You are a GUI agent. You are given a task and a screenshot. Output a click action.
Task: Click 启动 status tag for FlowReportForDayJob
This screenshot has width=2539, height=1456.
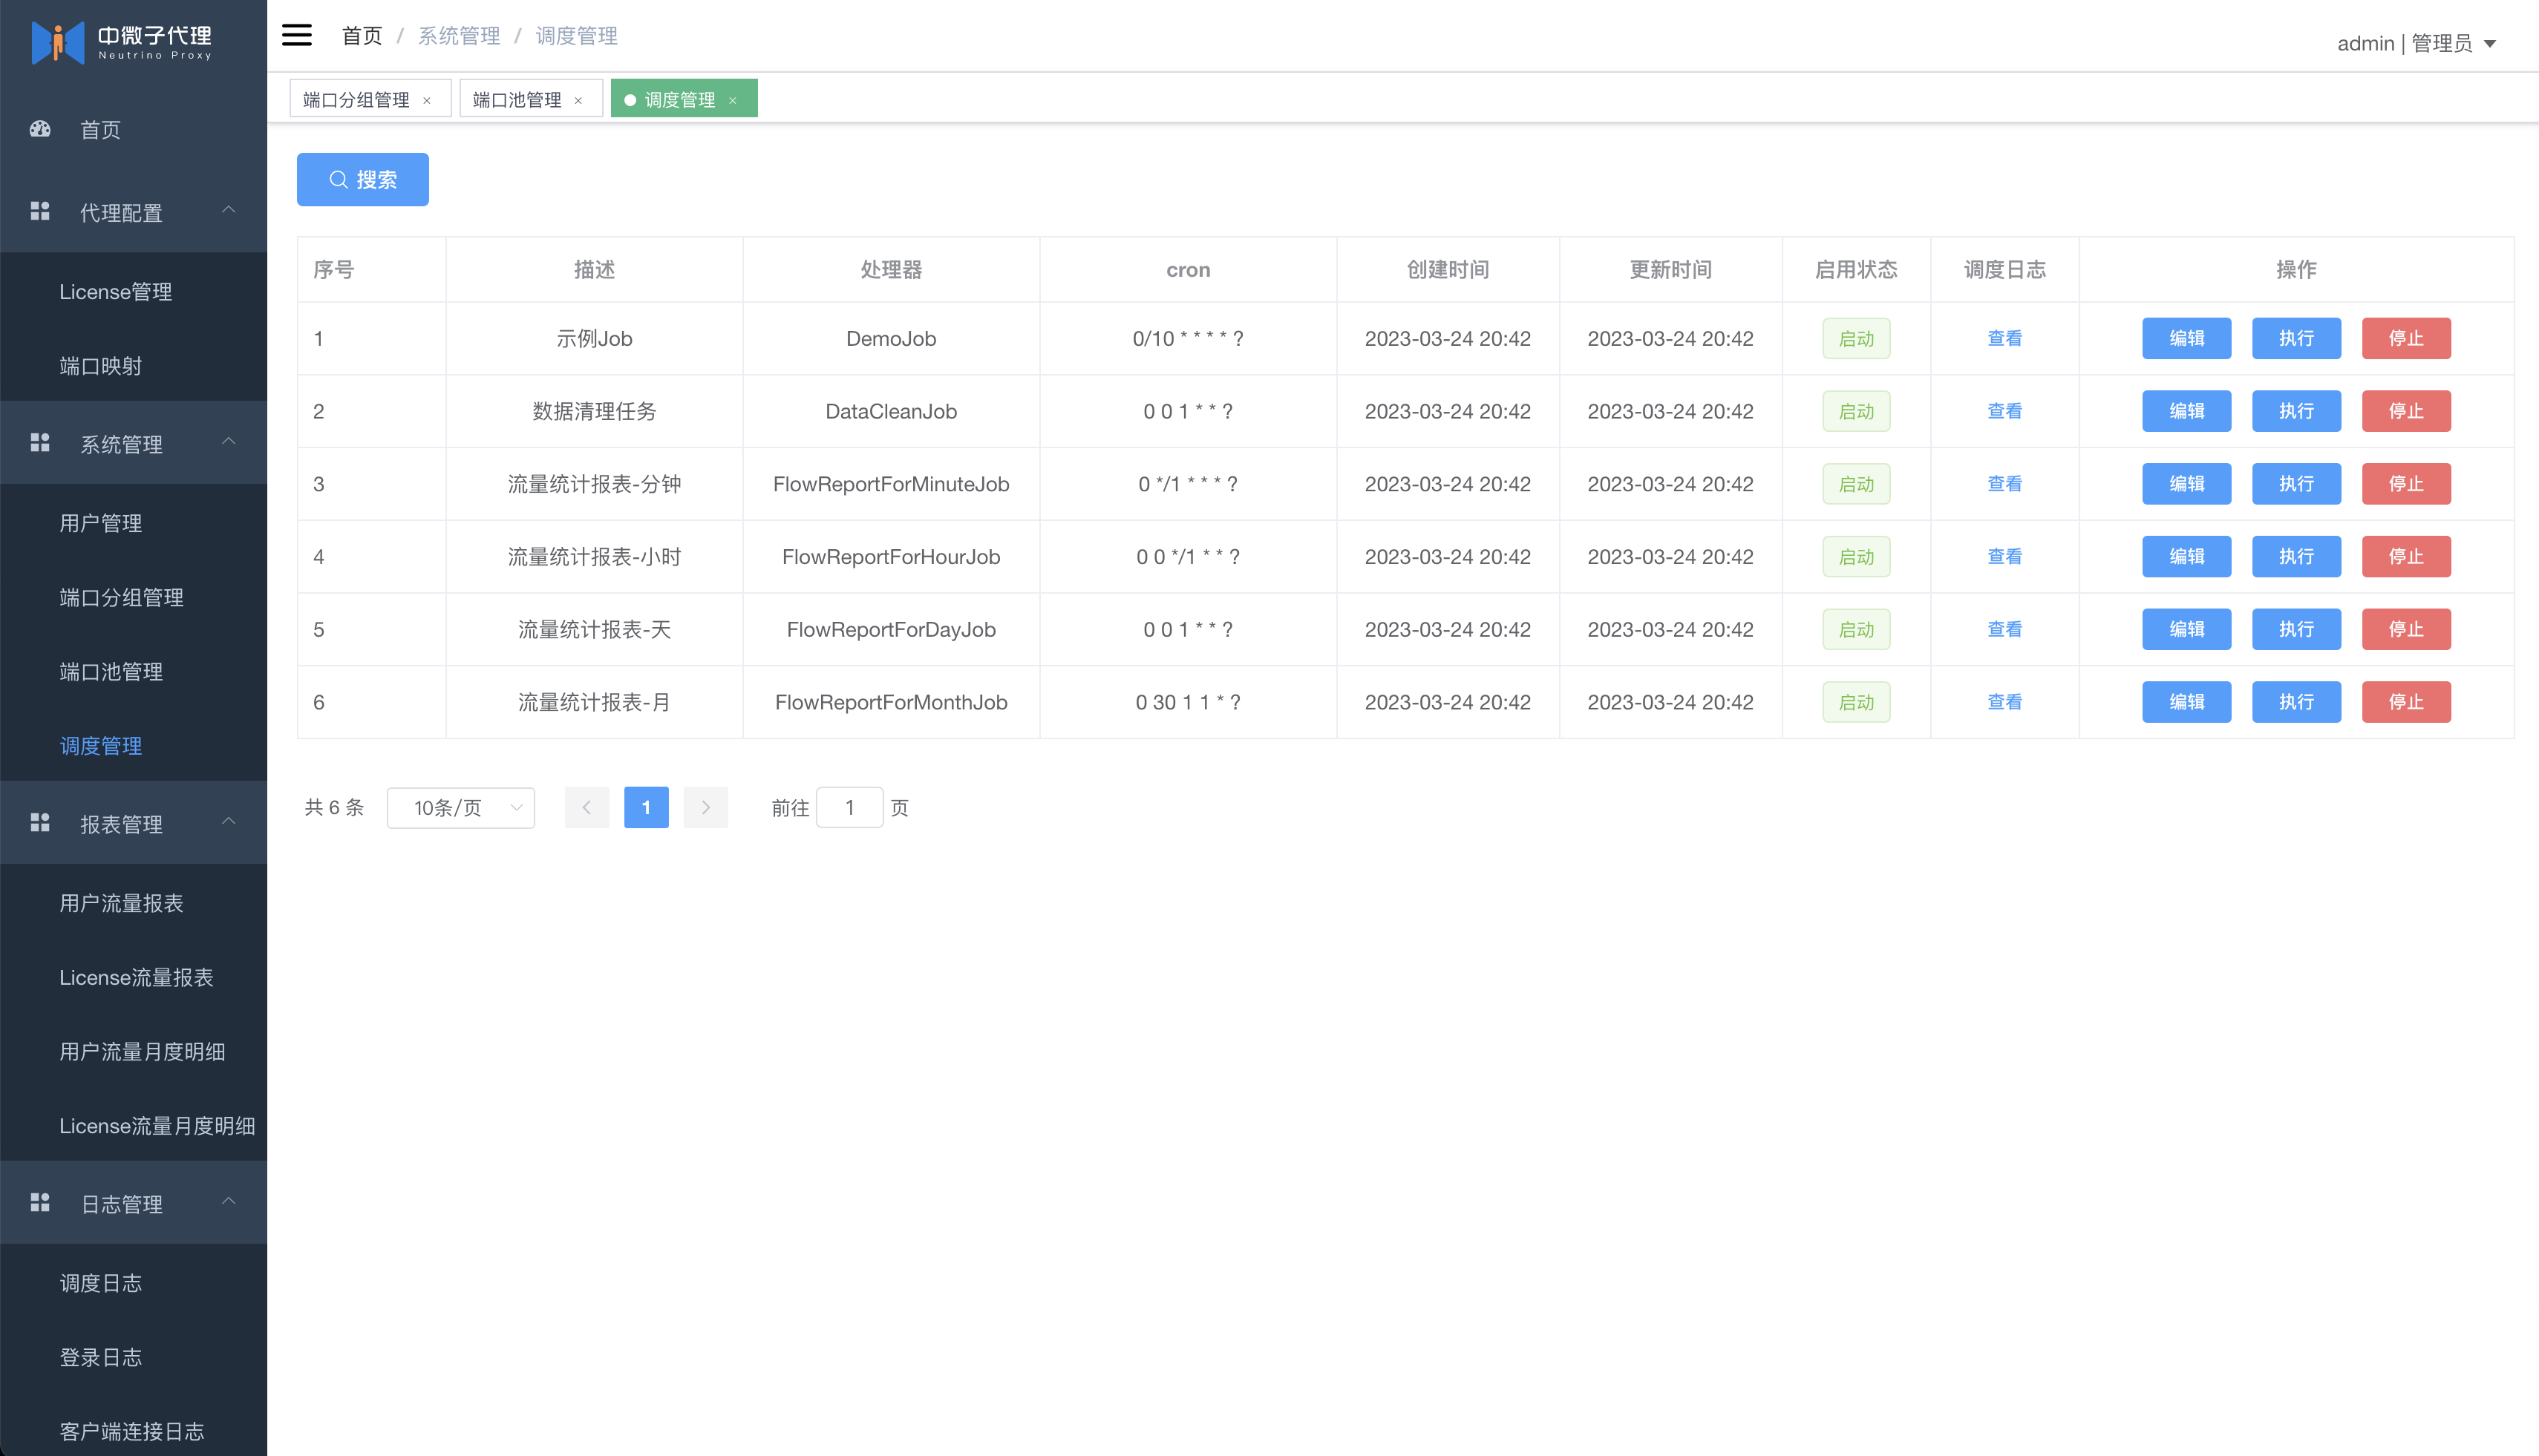pyautogui.click(x=1857, y=630)
